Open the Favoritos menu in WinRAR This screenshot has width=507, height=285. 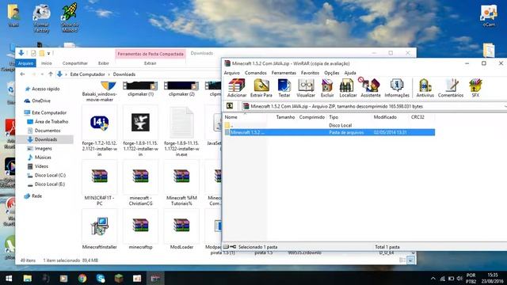(310, 73)
